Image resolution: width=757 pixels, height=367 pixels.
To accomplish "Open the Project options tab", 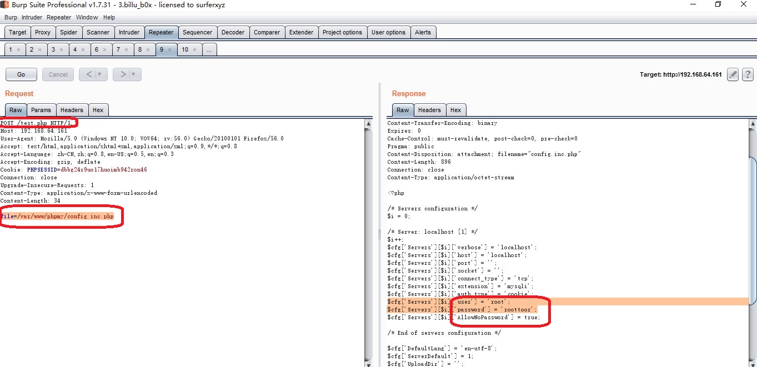I will click(x=342, y=32).
